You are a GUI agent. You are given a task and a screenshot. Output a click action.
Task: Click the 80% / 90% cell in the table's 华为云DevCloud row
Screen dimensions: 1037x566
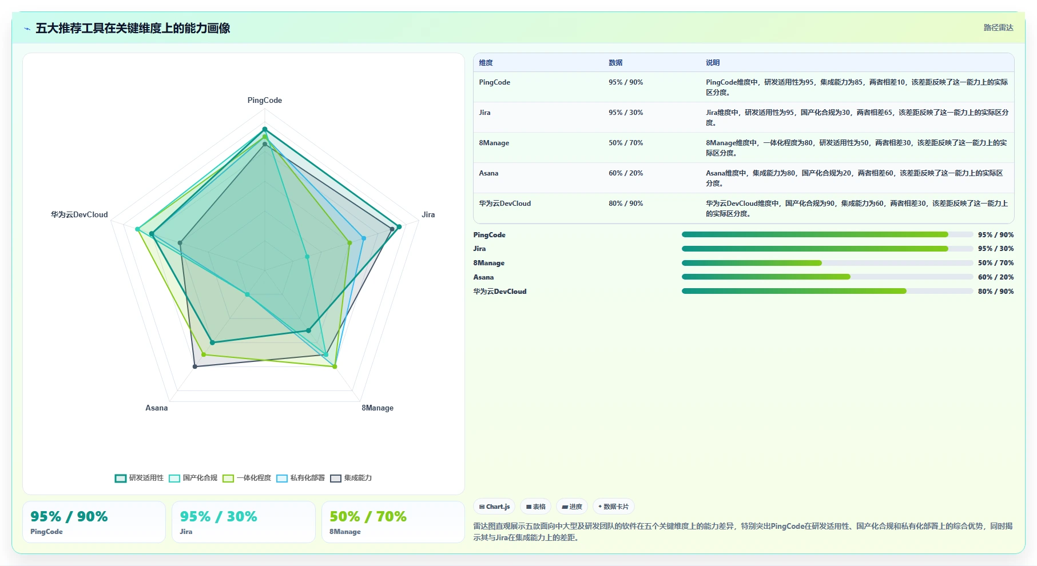pos(626,204)
